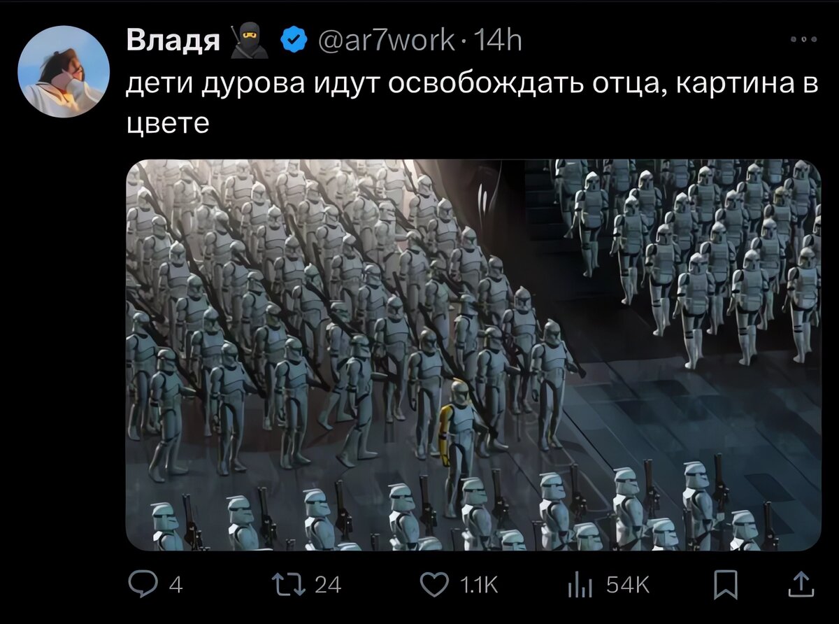Click the tweet text about дети дурова
Image resolution: width=839 pixels, height=624 pixels.
(472, 104)
